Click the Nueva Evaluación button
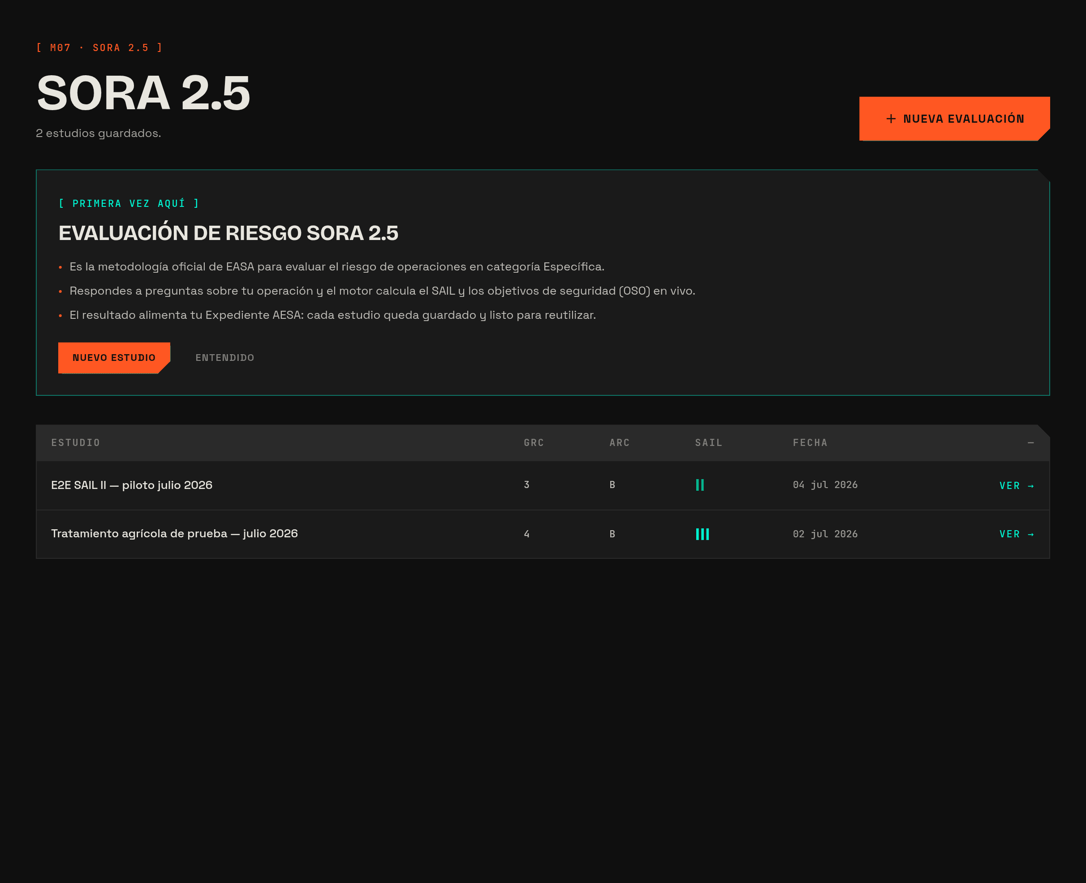Viewport: 1086px width, 883px height. (x=954, y=119)
